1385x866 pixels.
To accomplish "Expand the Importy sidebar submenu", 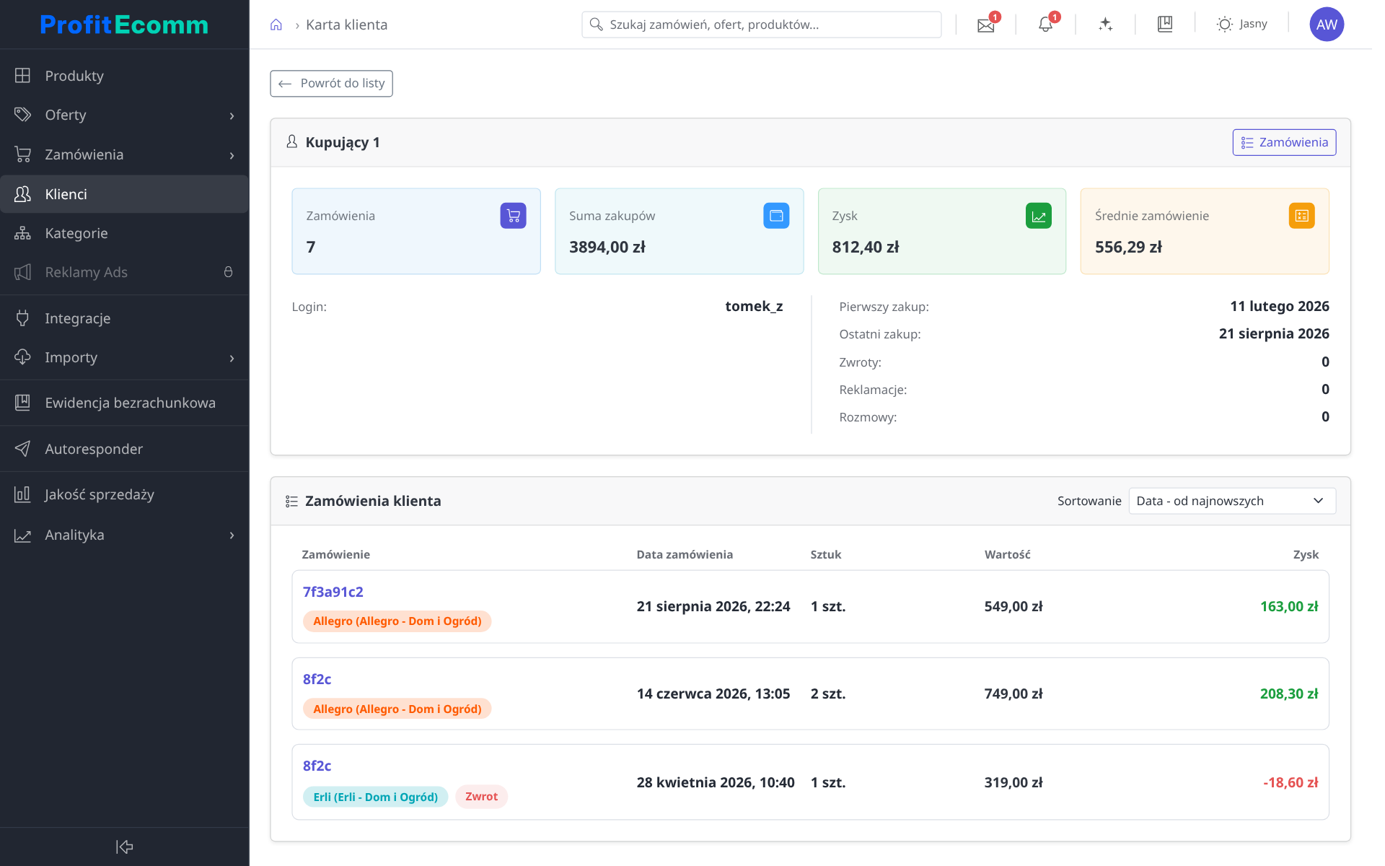I will coord(124,357).
